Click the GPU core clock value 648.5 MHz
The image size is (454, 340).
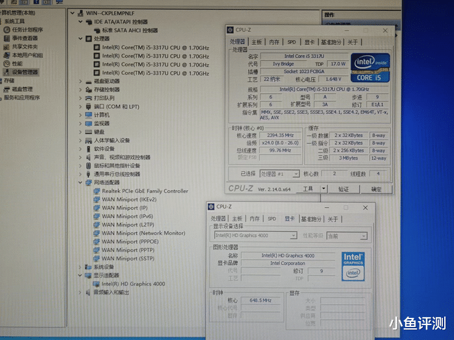pyautogui.click(x=261, y=301)
